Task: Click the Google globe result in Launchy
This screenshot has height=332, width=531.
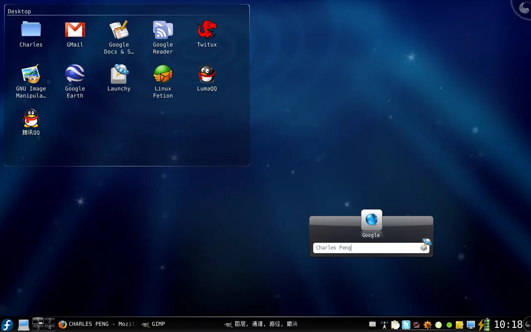Action: 371,220
